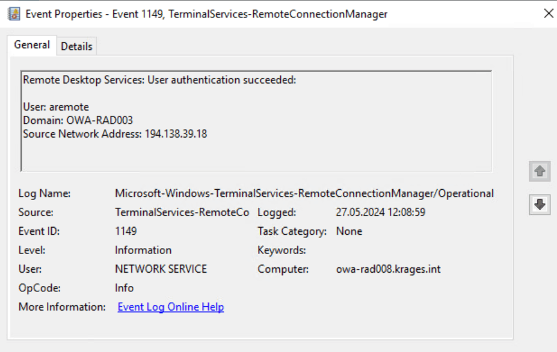
Task: Click the Source Network Address 194.138.39.18 line
Action: [115, 134]
